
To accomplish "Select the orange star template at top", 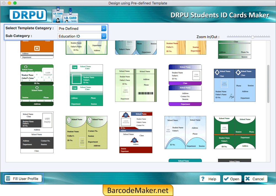I will pyautogui.click(x=37, y=49).
